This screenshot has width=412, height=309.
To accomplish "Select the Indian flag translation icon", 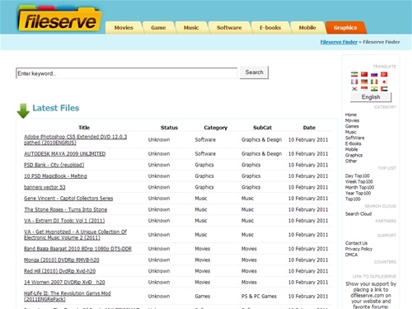I will point(374,89).
